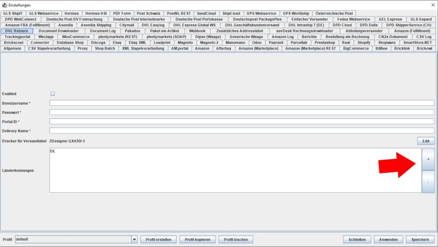Click the Einstellungen window icon
438x247 pixels.
(4, 5)
